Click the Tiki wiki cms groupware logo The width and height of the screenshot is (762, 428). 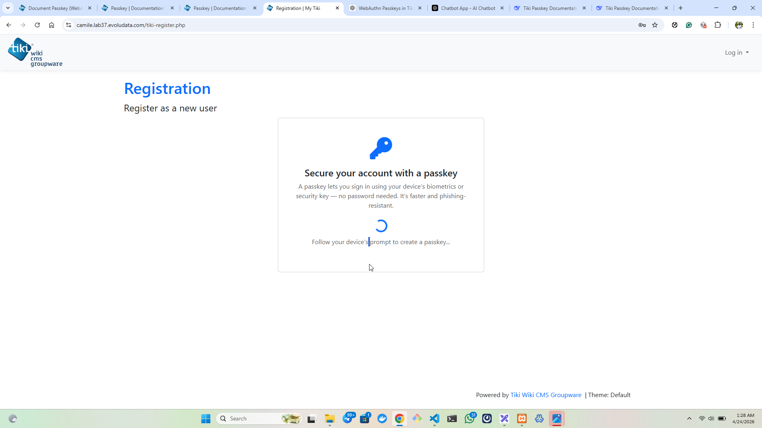coord(35,52)
